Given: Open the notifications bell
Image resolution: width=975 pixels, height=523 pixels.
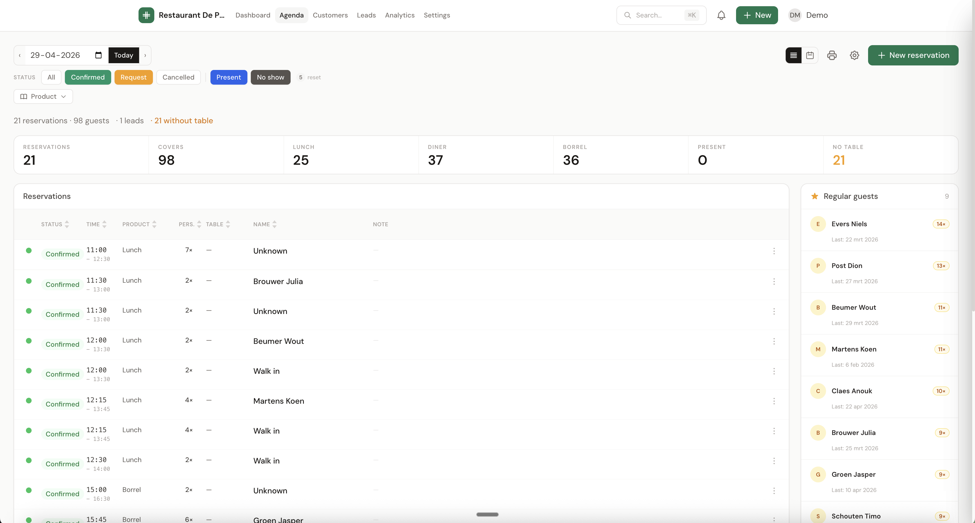Looking at the screenshot, I should tap(721, 15).
